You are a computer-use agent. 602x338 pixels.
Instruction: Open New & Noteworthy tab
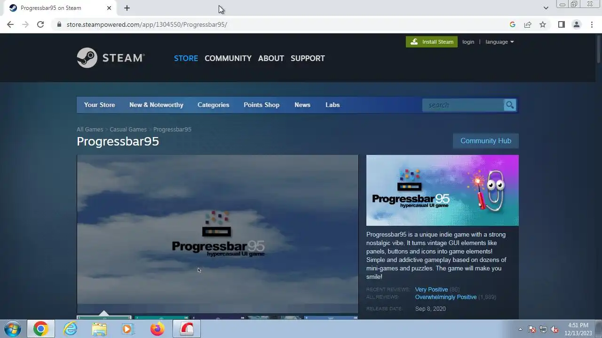tap(156, 105)
